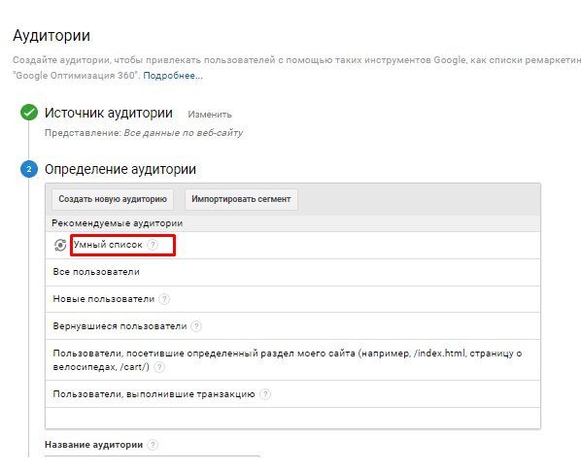Open help icon beside Пользователи, выполнившие транзакцию
The height and width of the screenshot is (472, 581).
click(265, 394)
